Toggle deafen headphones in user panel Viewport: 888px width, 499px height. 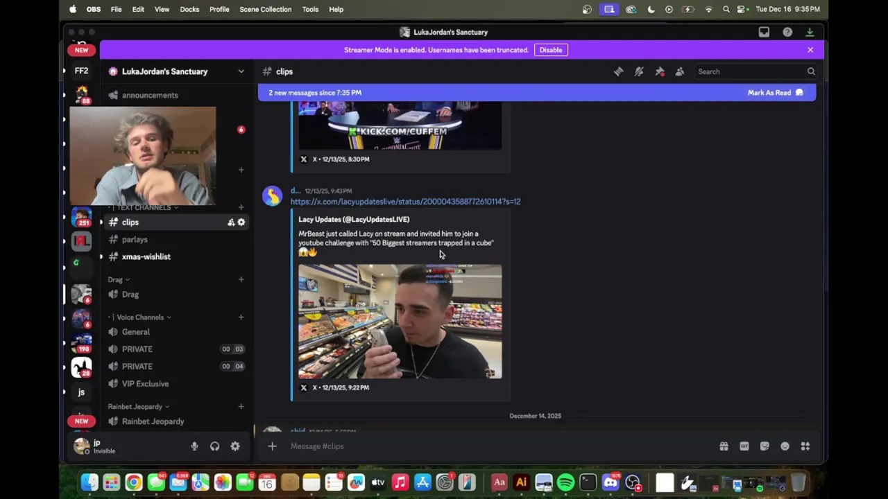[x=214, y=446]
